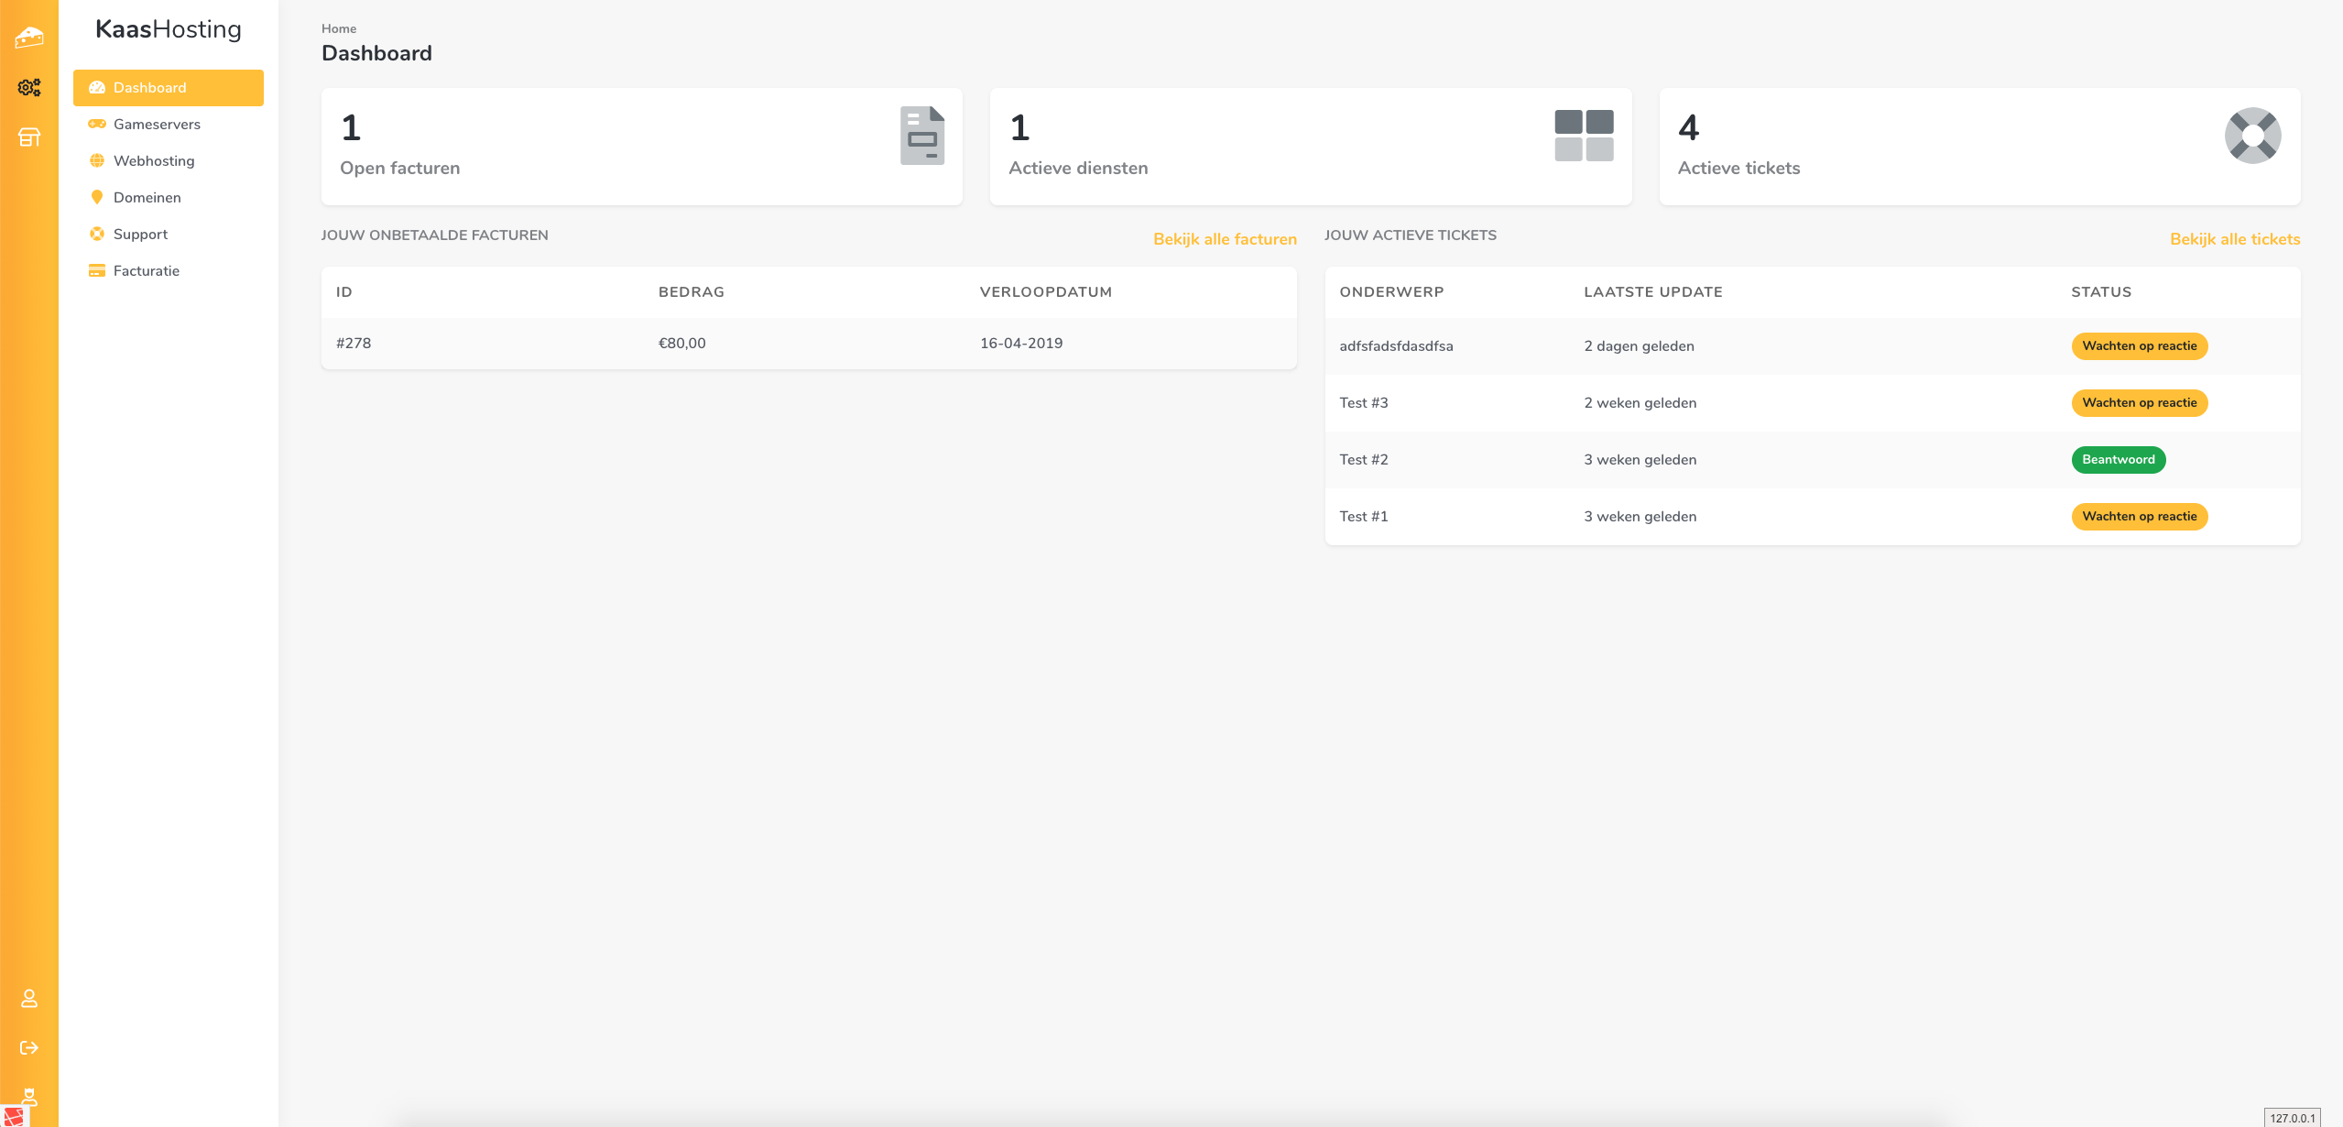Open the Facturatie menu item
The width and height of the screenshot is (2343, 1127).
point(146,271)
